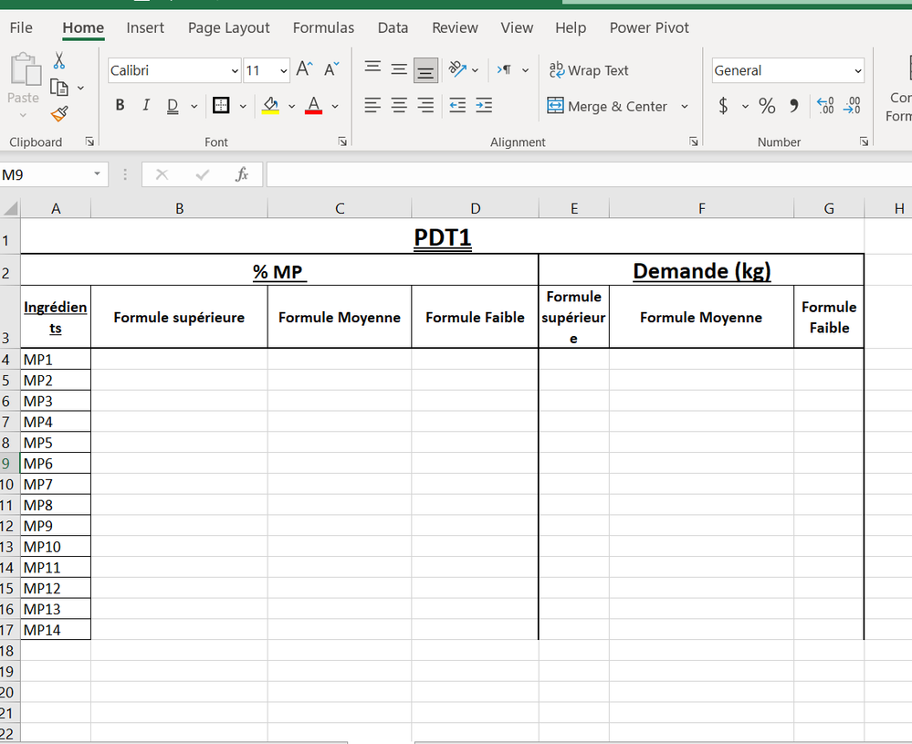Open borders dropdown arrow
The height and width of the screenshot is (744, 912).
click(243, 107)
